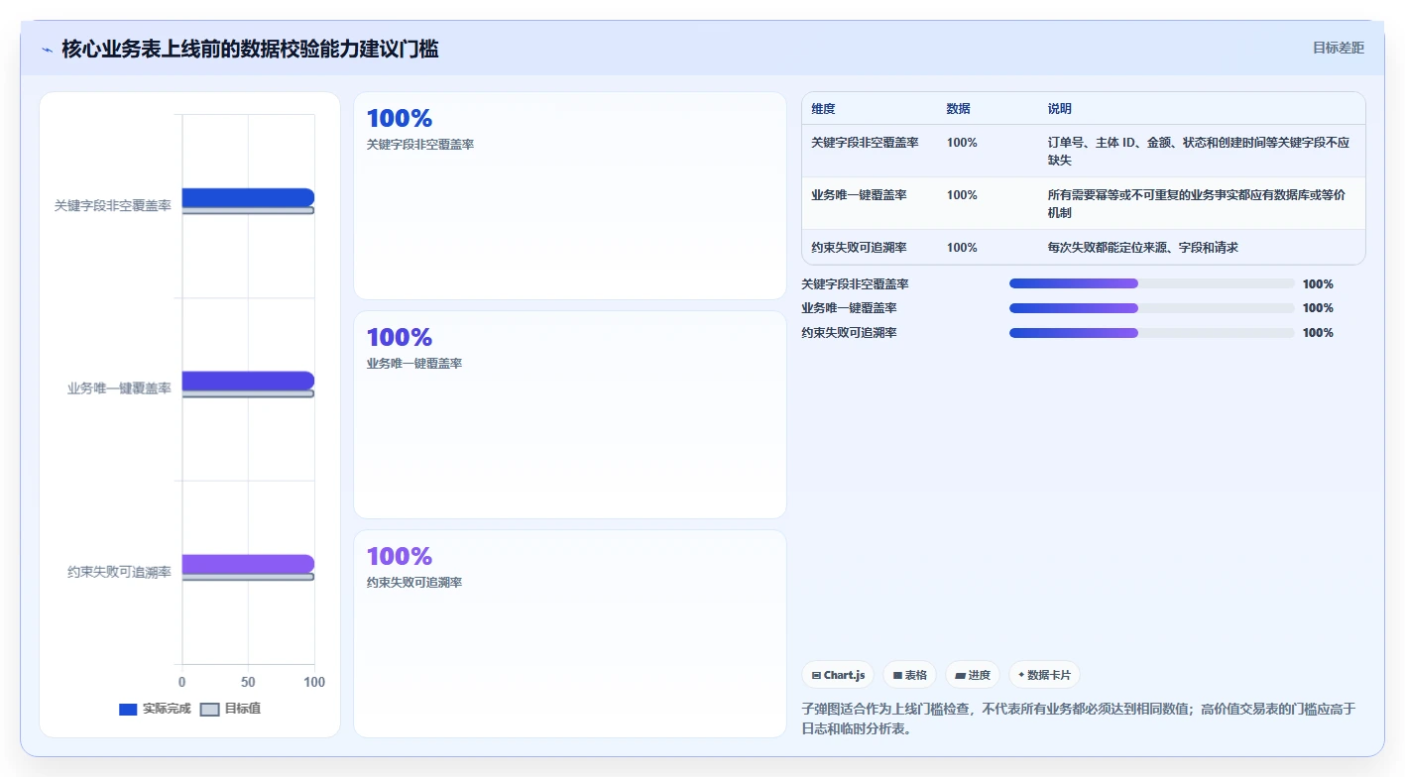Click the description starting with 订单号、主体 ID

1199,152
